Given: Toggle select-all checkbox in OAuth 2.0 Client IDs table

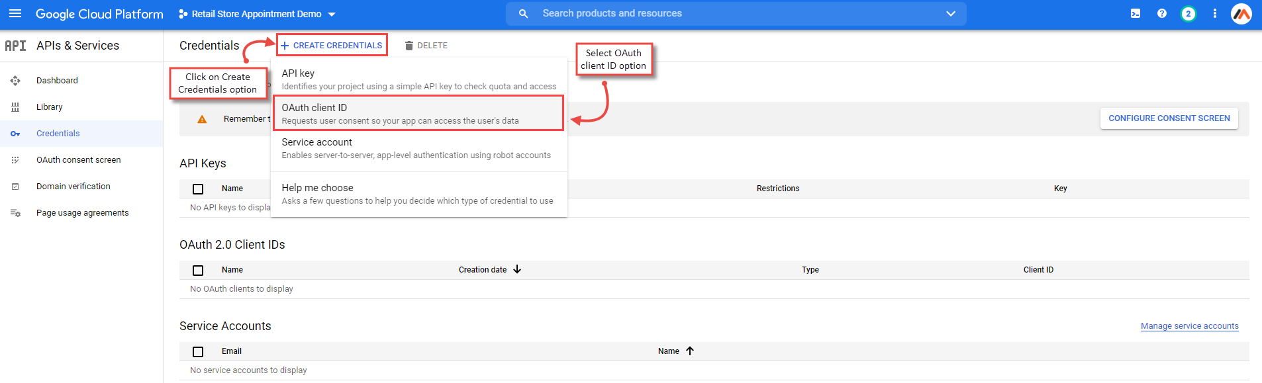Looking at the screenshot, I should click(x=198, y=271).
